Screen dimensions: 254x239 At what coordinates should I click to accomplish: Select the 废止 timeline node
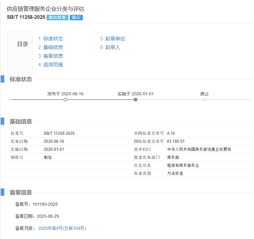coord(205,100)
